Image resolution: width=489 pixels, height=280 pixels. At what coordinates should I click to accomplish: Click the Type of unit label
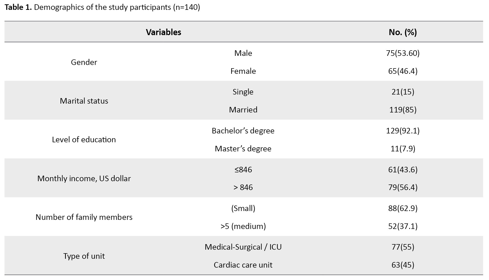click(84, 256)
